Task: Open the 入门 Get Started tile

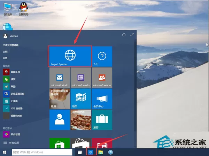Action: [102, 57]
